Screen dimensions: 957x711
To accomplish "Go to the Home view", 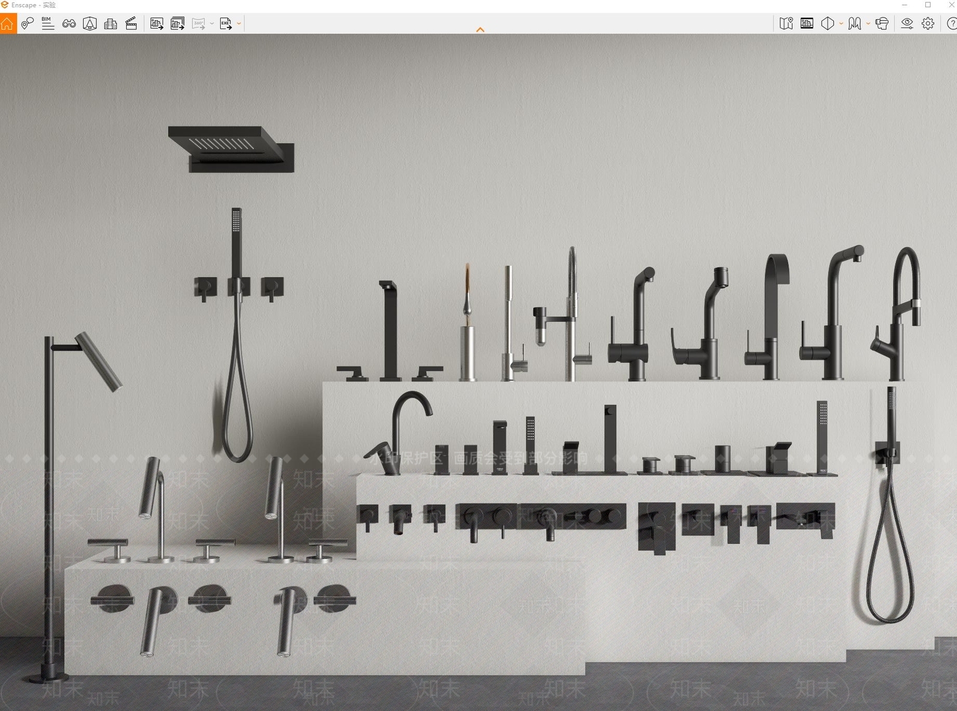I will tap(8, 23).
